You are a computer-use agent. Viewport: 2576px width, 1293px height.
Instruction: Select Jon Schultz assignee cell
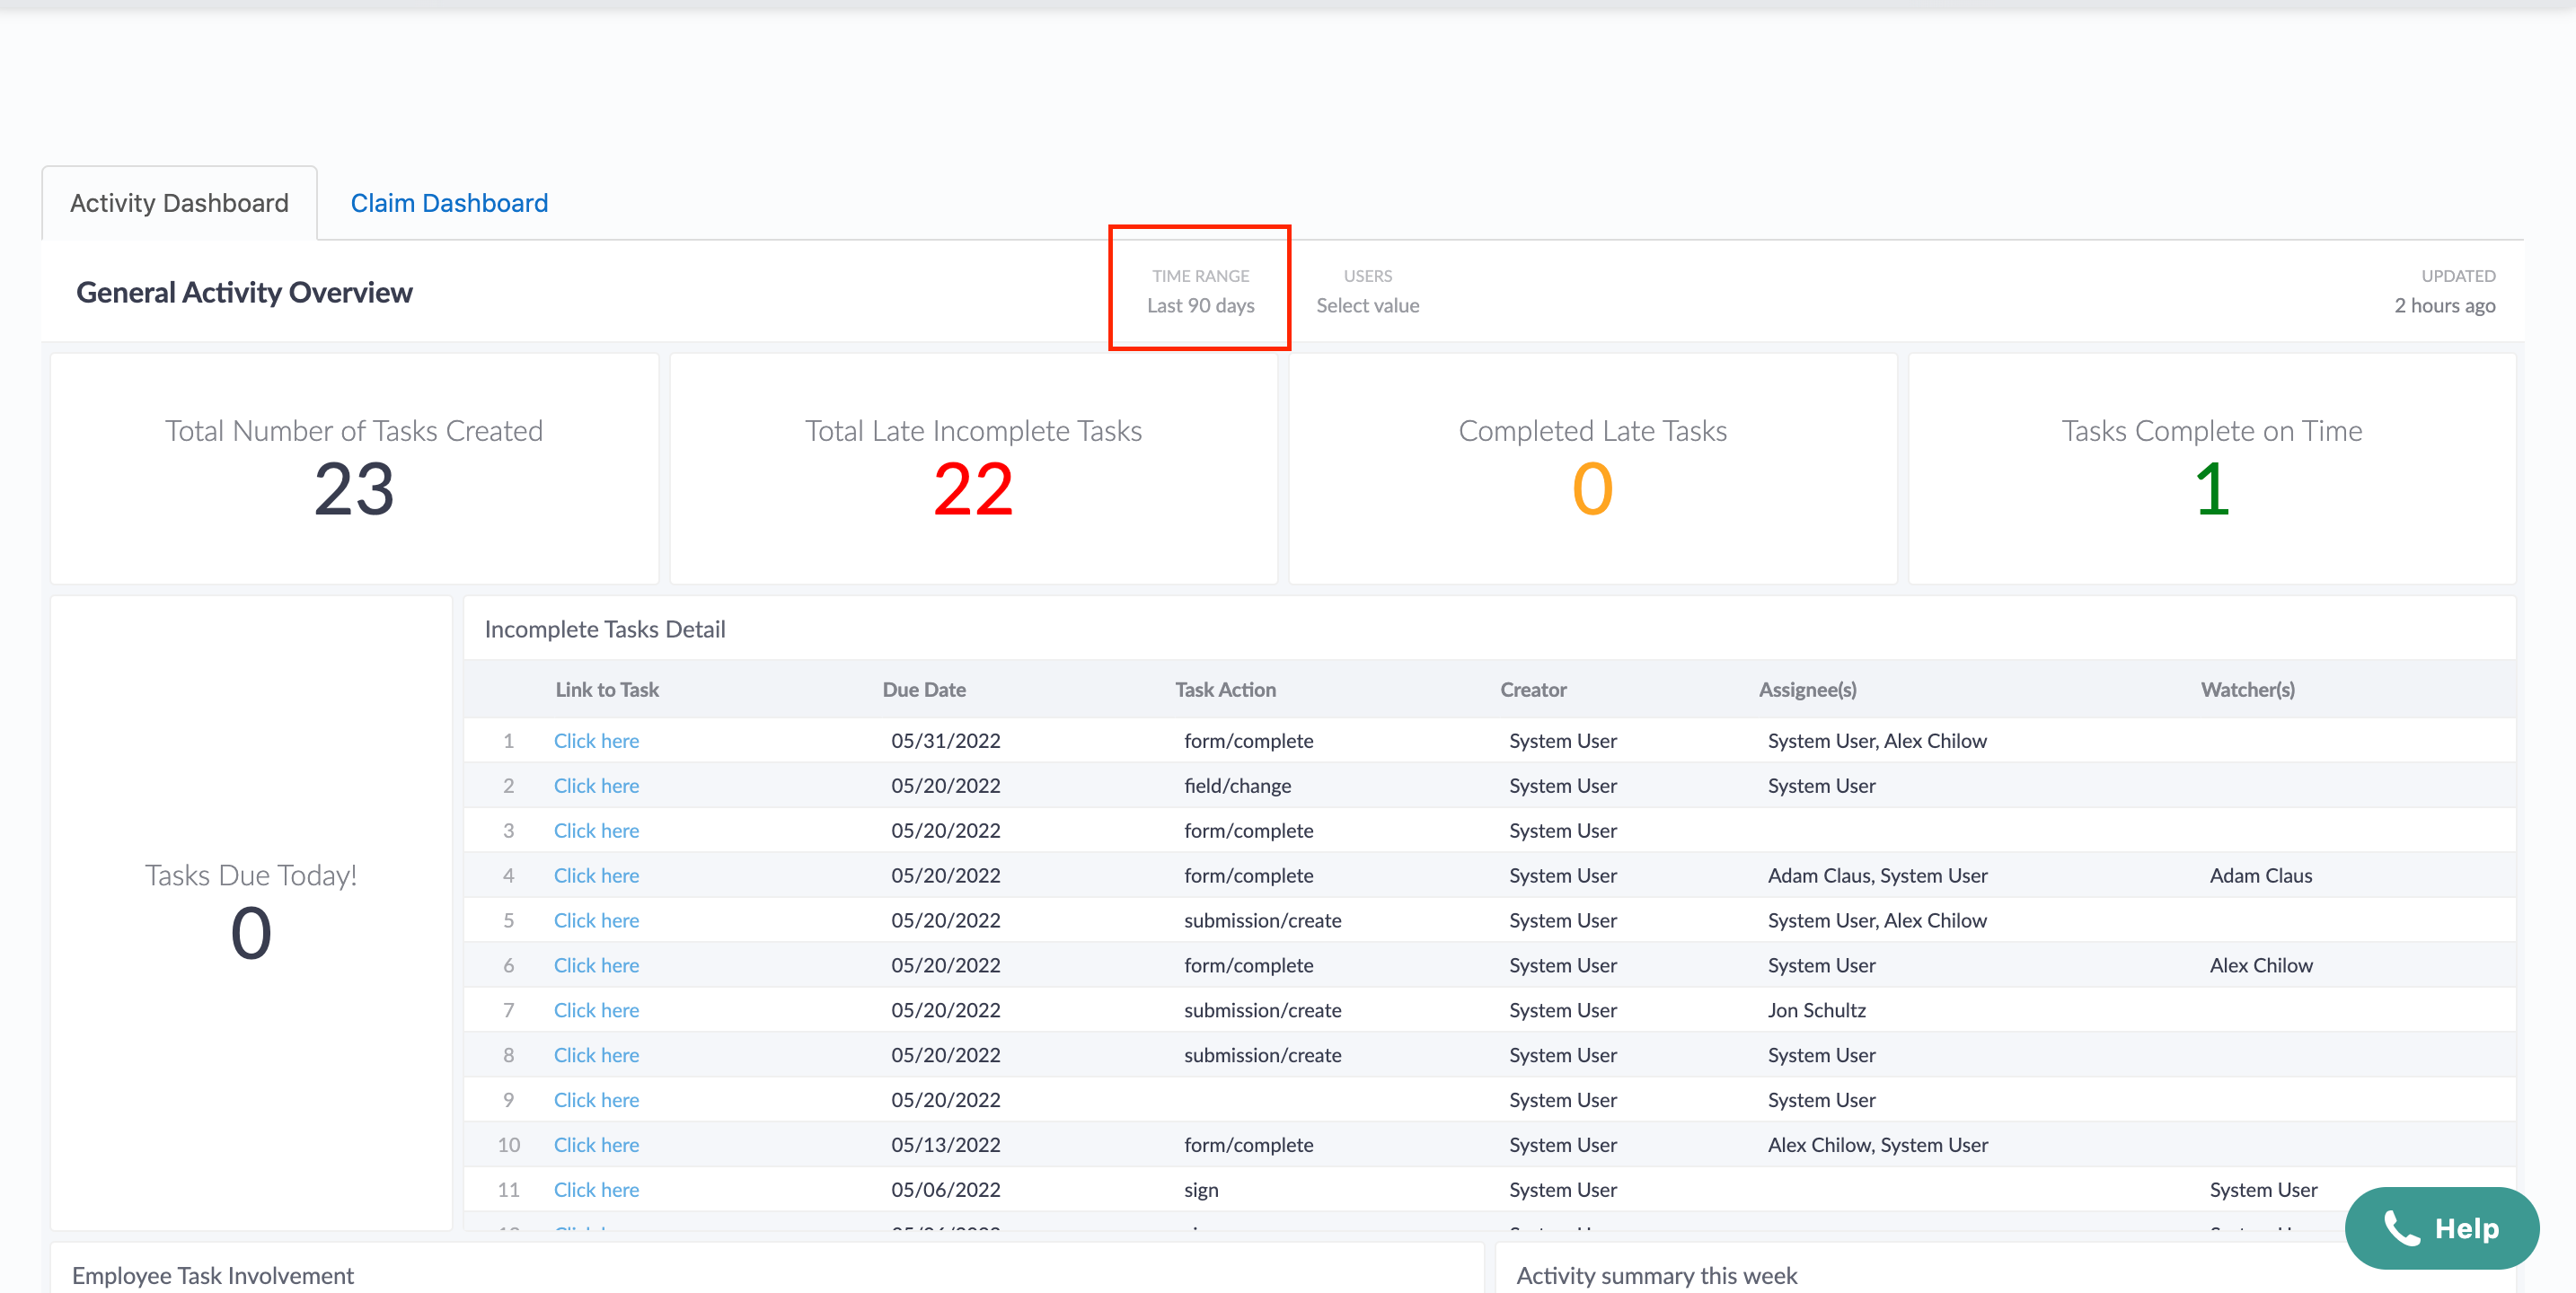pos(1816,1011)
